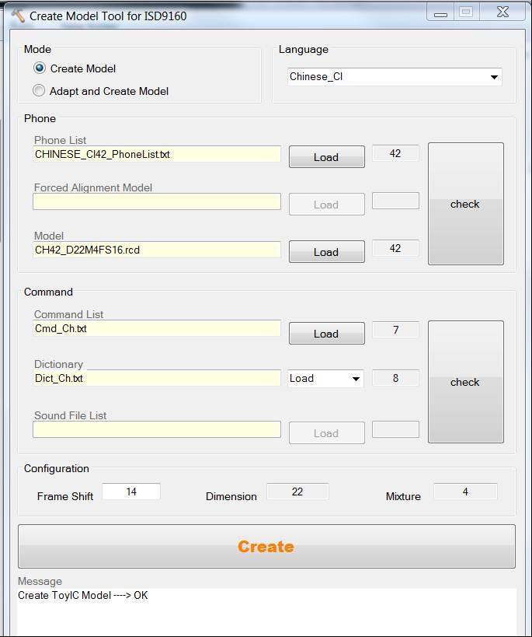Viewport: 532px width, 637px height.
Task: Click the Model count value 42
Action: click(395, 248)
